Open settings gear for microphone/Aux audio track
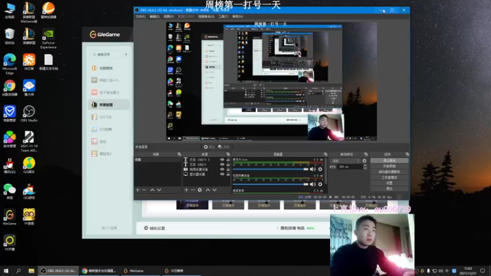 [x=320, y=169]
